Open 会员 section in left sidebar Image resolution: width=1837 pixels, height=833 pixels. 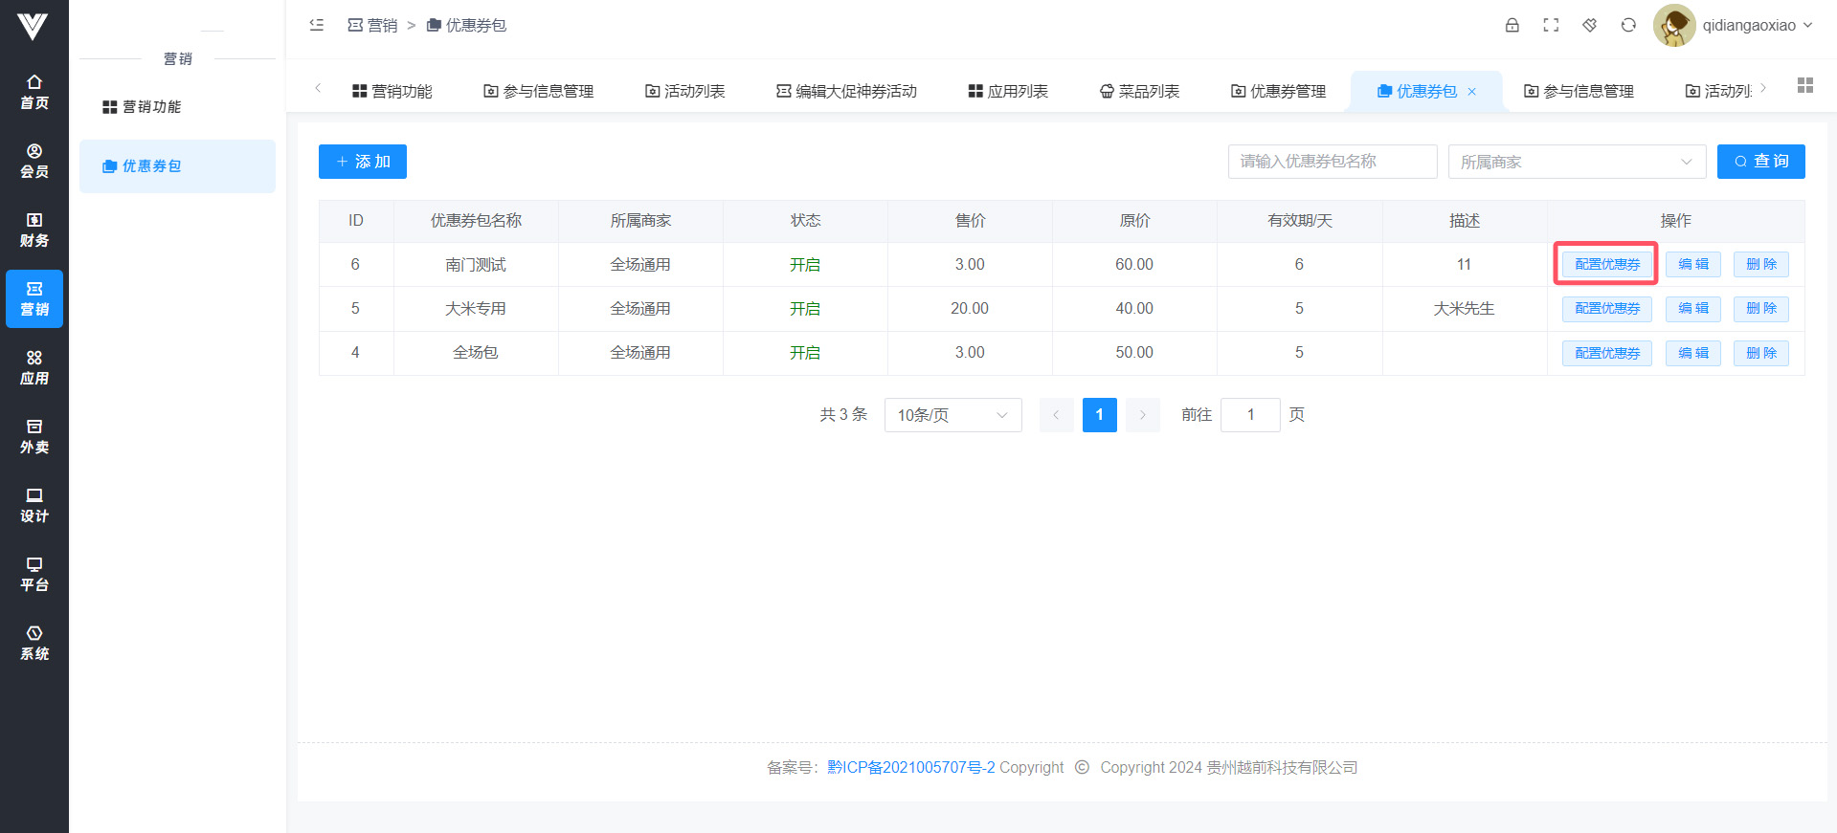(x=34, y=161)
